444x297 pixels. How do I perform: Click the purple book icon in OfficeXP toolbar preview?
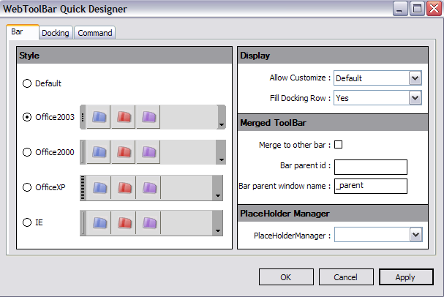point(148,187)
